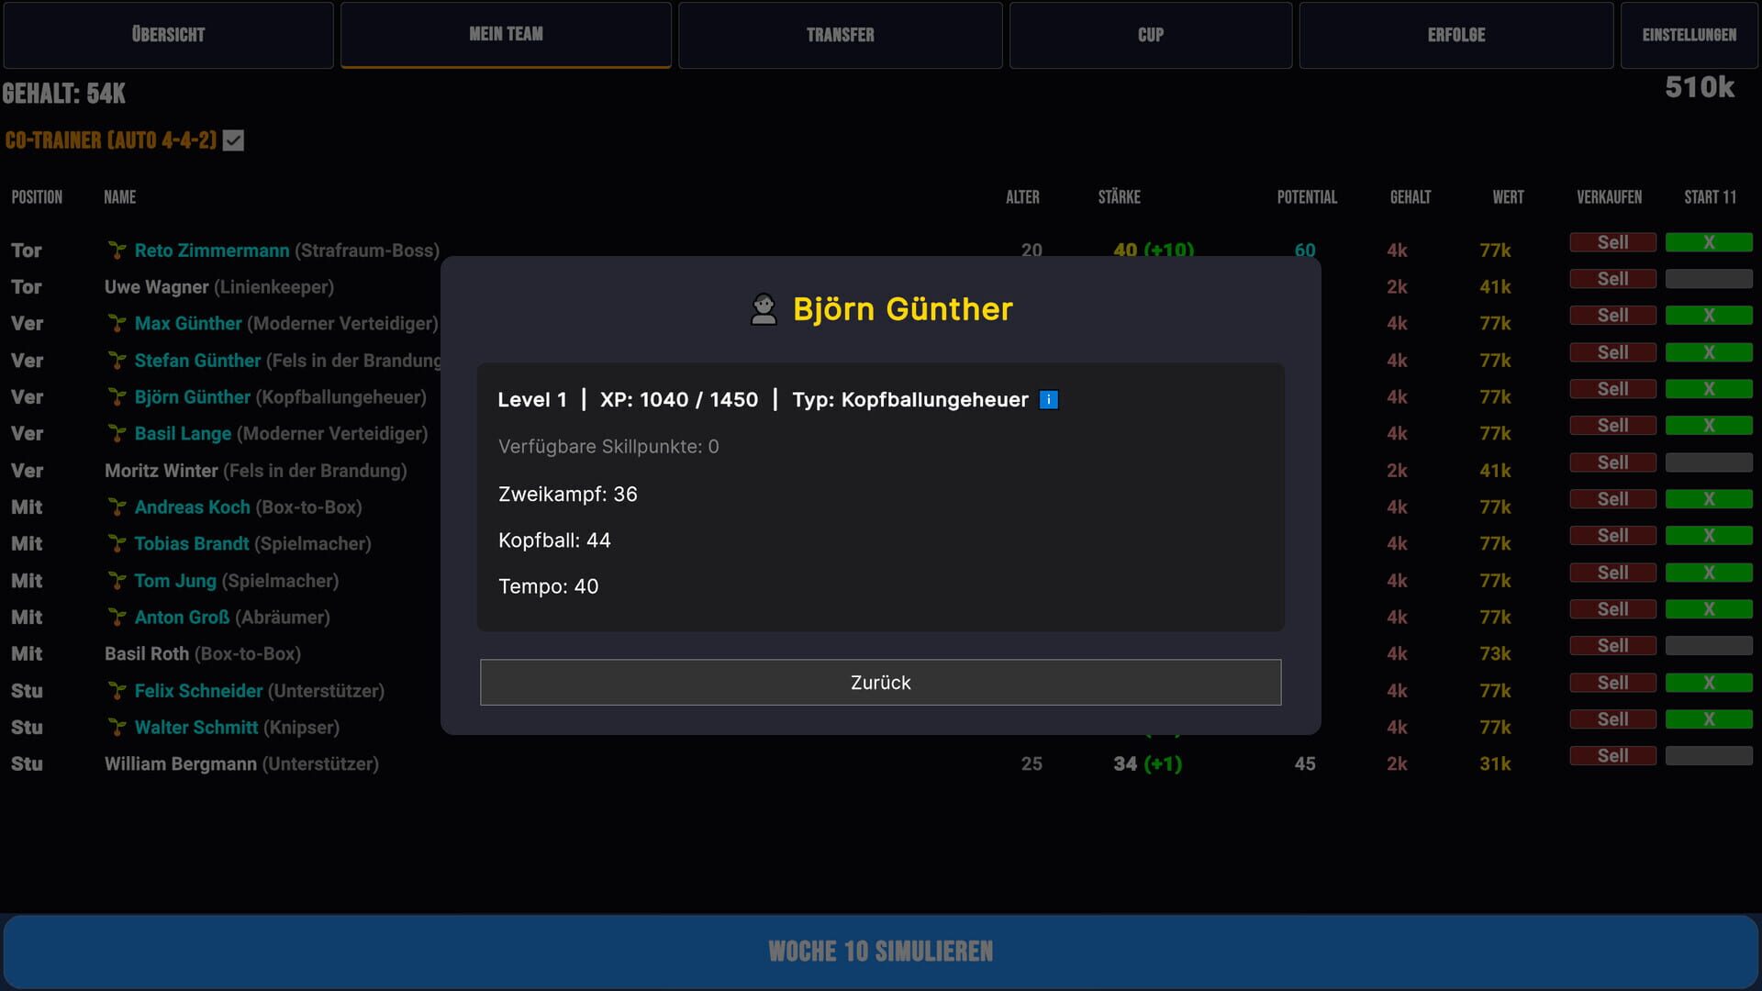Uncheck the Co-Trainer Auto 4-4-2 checkbox
The width and height of the screenshot is (1762, 991).
coord(235,141)
